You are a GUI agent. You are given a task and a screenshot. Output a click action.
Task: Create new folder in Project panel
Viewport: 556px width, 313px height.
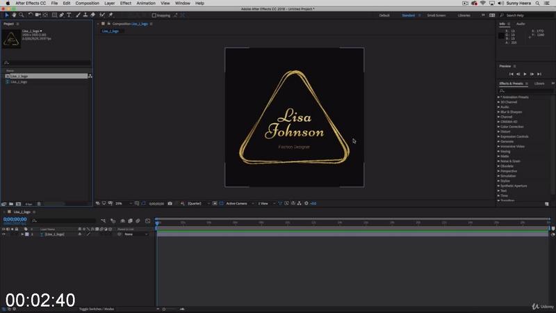pos(11,204)
